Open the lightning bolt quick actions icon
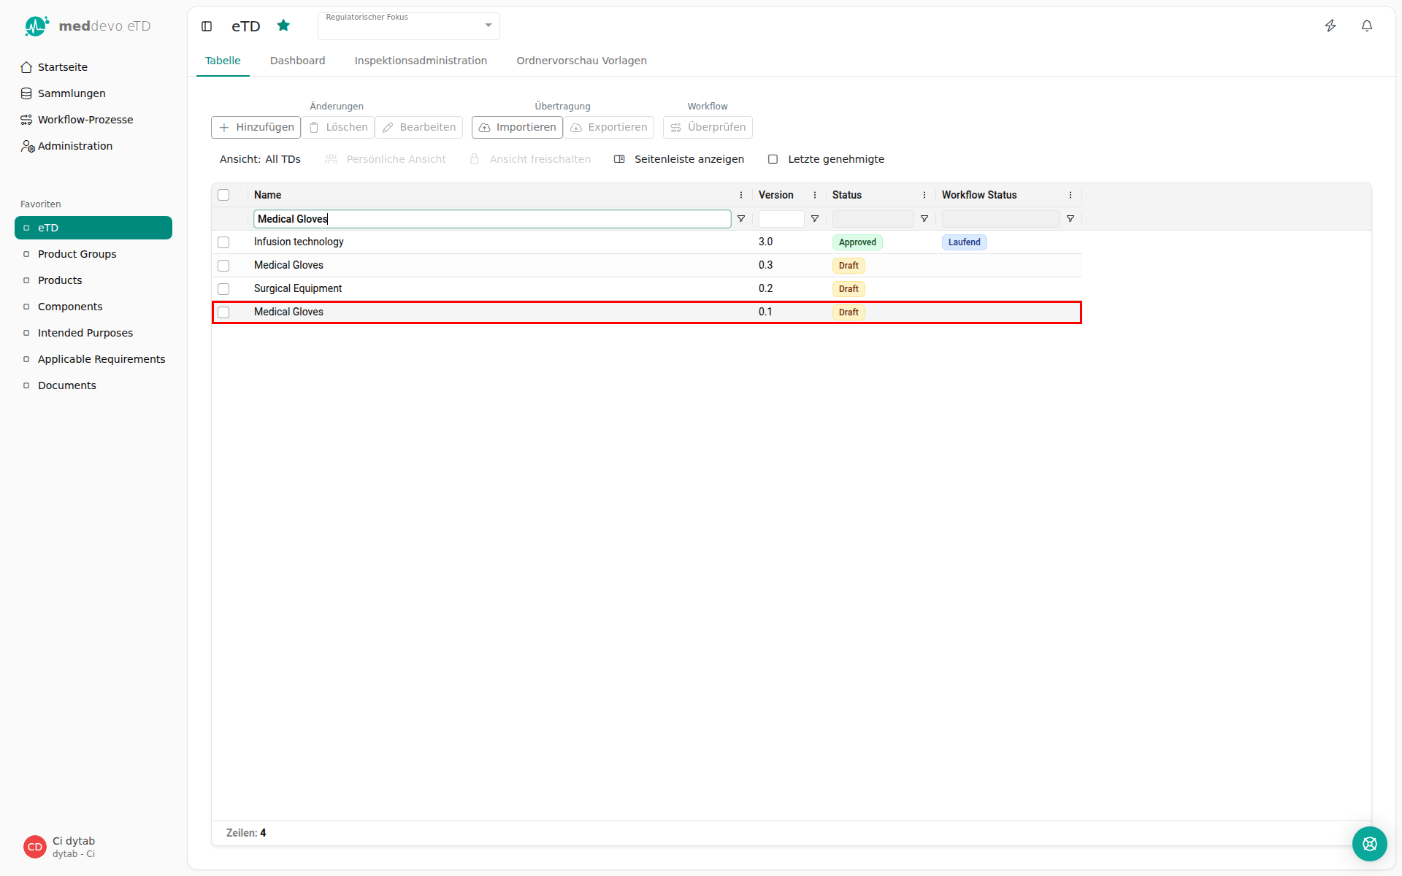 [x=1330, y=26]
